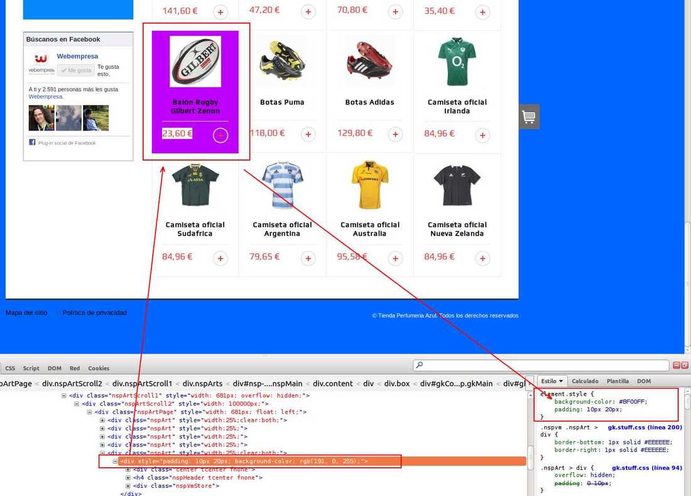Viewport: 691px width, 496px height.
Task: Open Política de privacidad footer link
Action: pyautogui.click(x=94, y=313)
